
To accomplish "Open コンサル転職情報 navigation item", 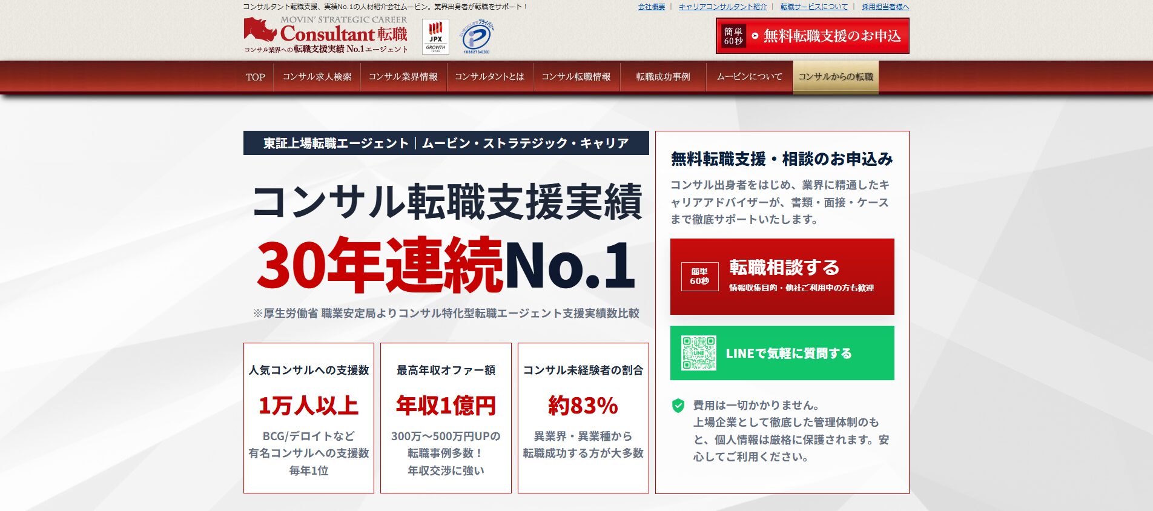I will click(x=576, y=77).
